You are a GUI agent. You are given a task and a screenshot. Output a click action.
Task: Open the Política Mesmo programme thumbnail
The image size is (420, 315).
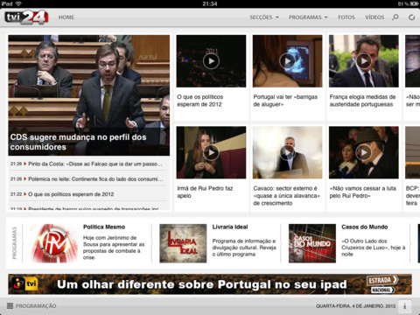(54, 243)
